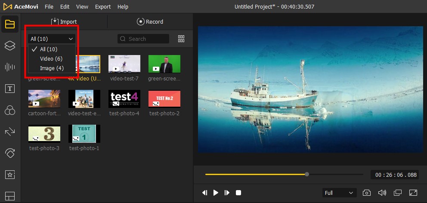Choose the Video (6) filter option
This screenshot has width=427, height=203.
point(51,59)
